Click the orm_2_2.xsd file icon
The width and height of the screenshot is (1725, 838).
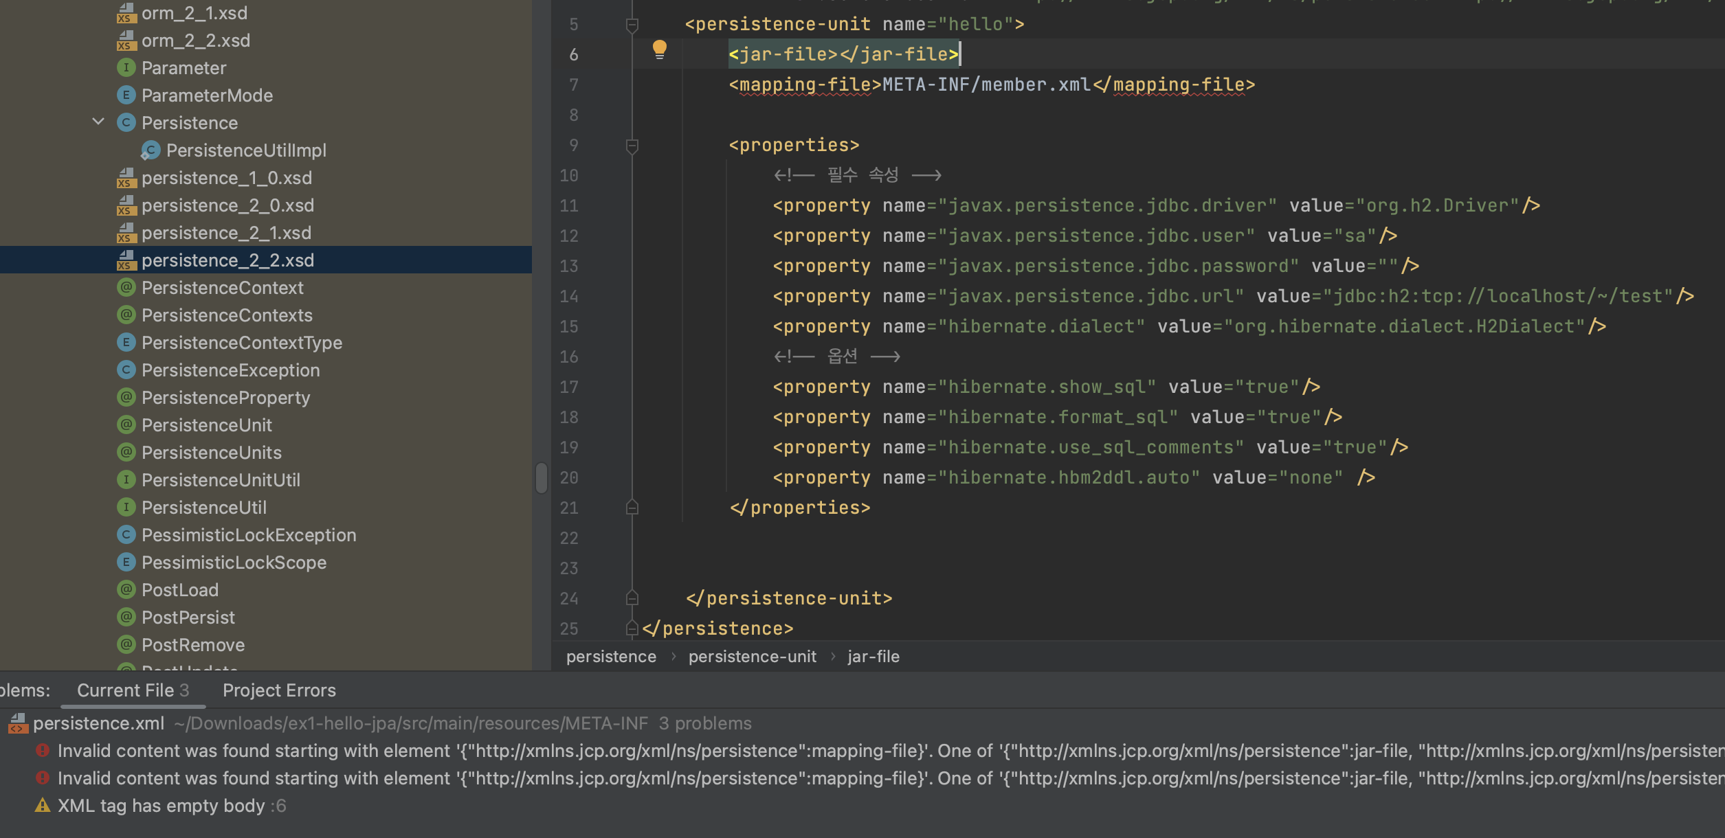[x=126, y=41]
